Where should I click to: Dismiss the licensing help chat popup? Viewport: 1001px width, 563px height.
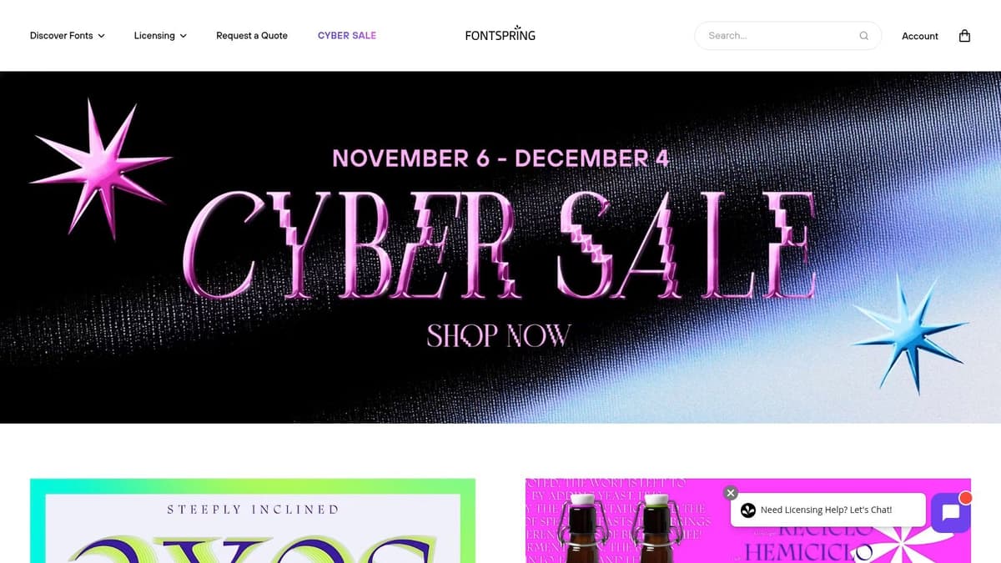pyautogui.click(x=731, y=493)
